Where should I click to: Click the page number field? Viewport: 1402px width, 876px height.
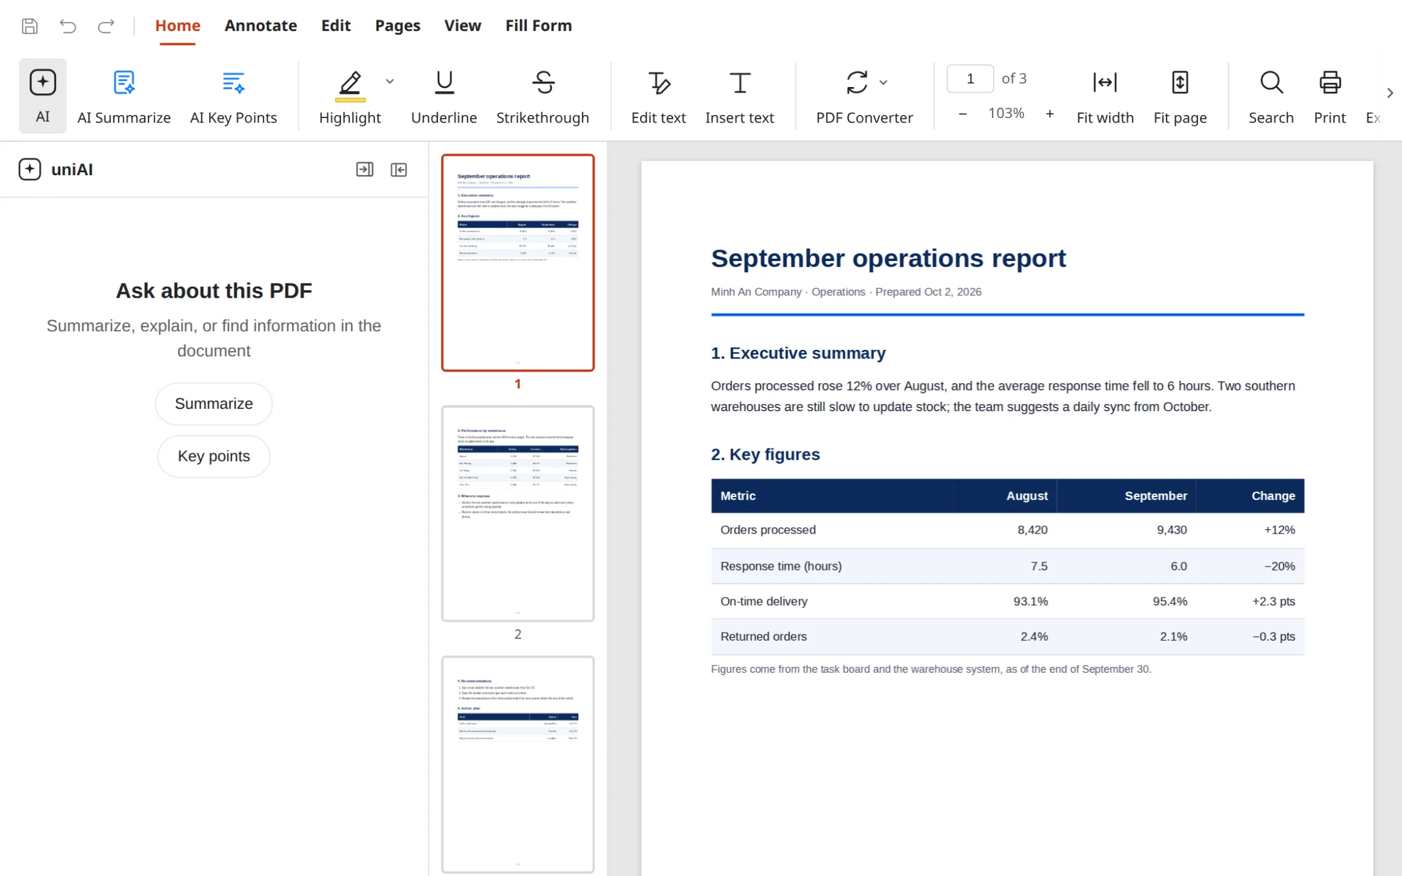point(970,78)
